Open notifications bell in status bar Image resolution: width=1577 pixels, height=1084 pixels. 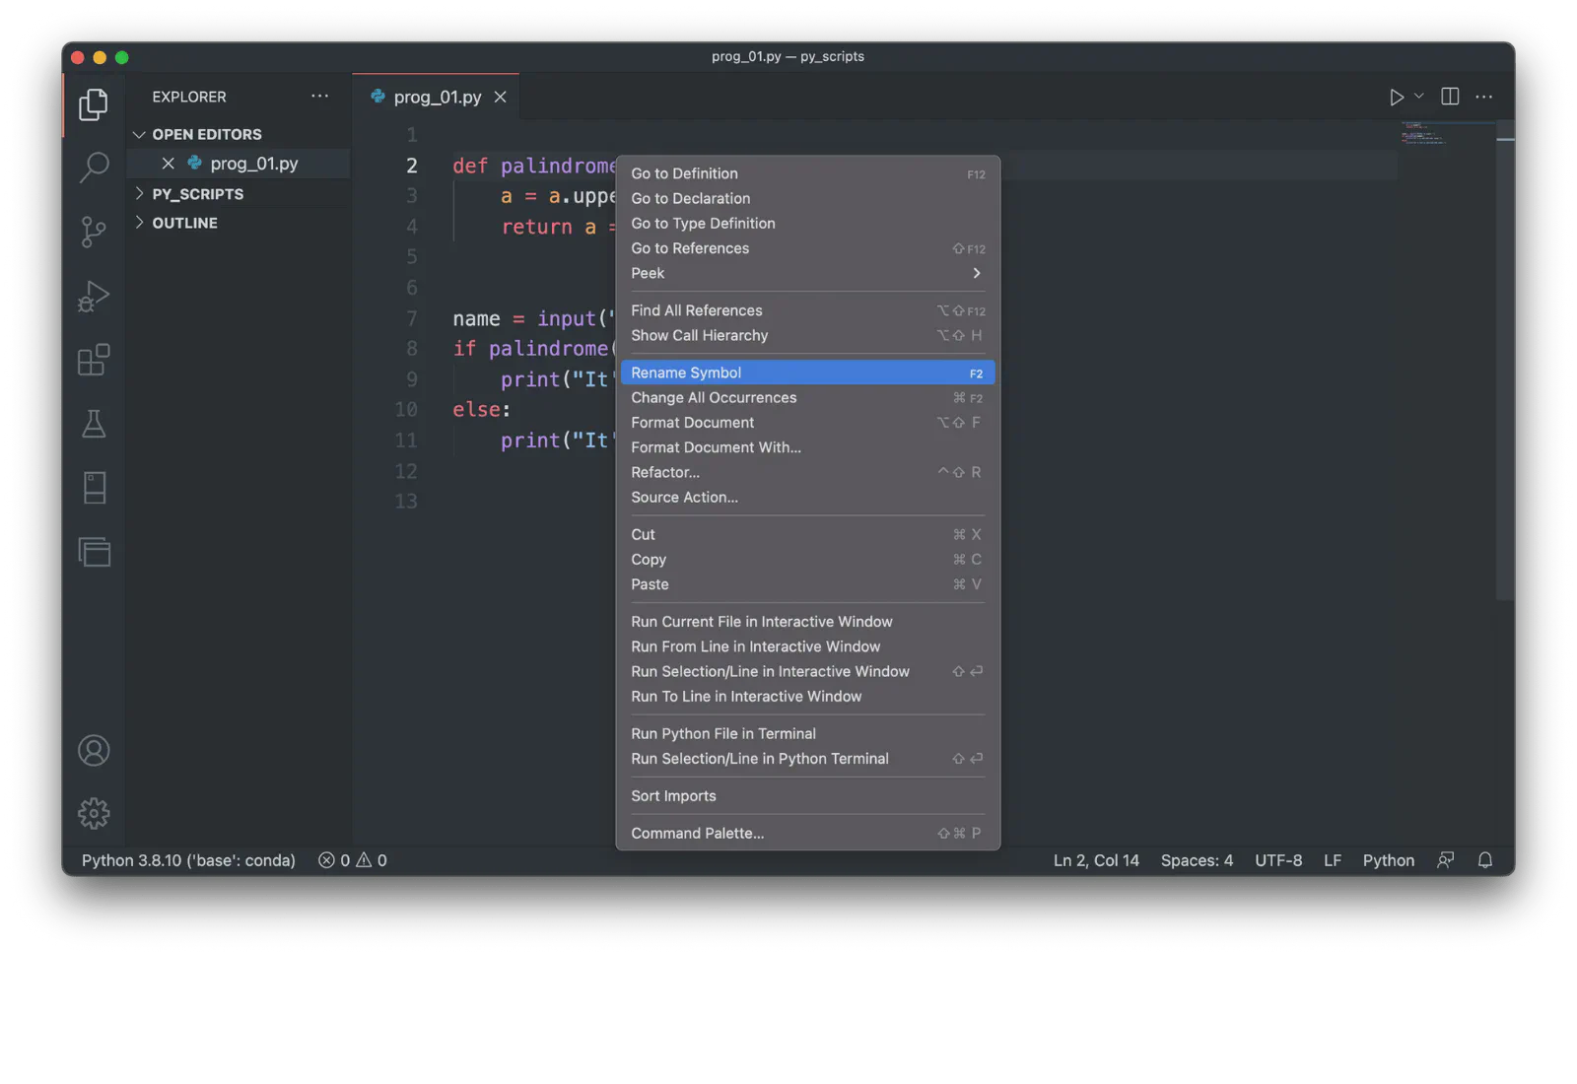click(1485, 860)
